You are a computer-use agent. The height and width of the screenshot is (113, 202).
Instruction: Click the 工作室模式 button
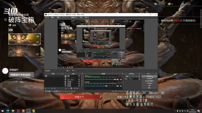tap(149, 83)
